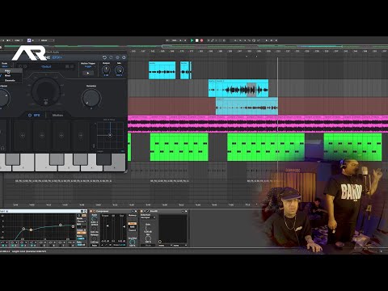
Task: Select the first cyan audio clip on top track
Action: [162, 70]
